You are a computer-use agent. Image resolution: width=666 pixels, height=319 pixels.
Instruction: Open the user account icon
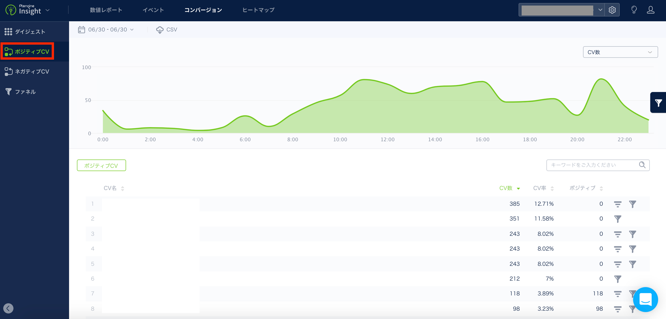click(x=650, y=10)
